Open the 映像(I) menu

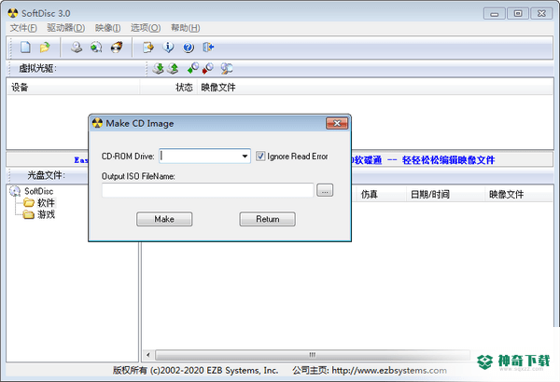point(108,28)
